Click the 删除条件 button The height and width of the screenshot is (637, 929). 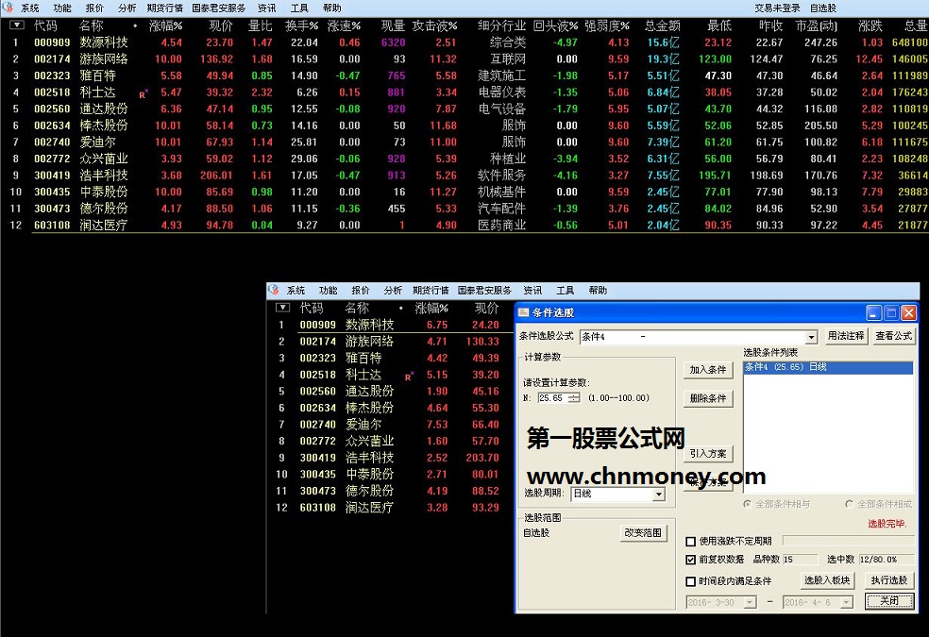coord(707,398)
